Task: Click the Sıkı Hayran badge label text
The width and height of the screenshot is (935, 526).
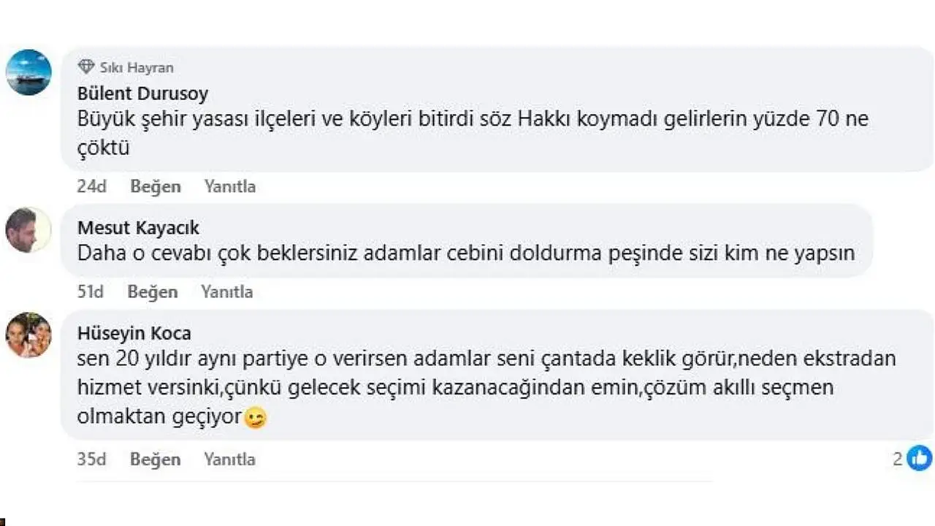Action: click(137, 67)
